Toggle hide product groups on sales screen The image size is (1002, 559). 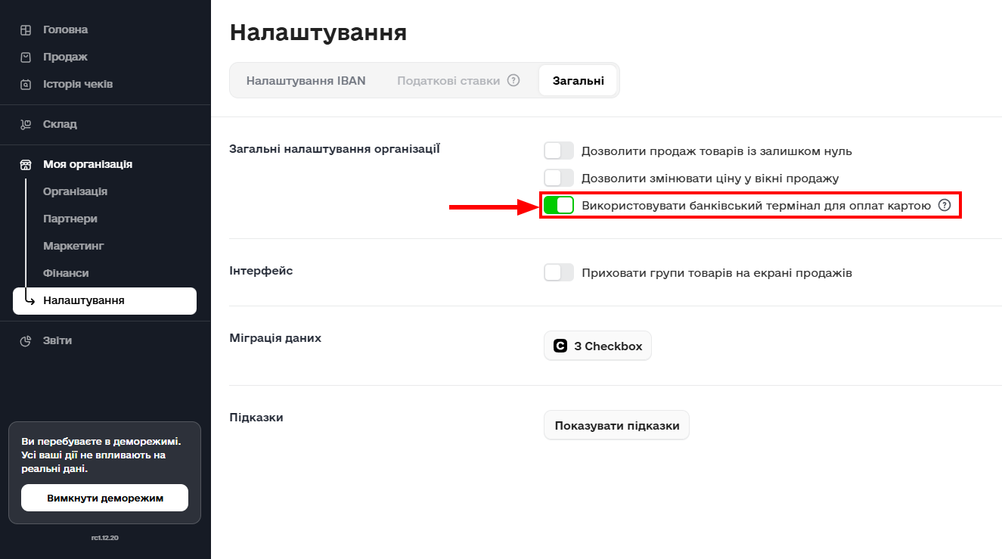[559, 272]
